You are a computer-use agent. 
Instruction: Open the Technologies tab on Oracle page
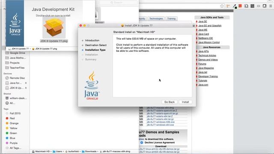156,18
